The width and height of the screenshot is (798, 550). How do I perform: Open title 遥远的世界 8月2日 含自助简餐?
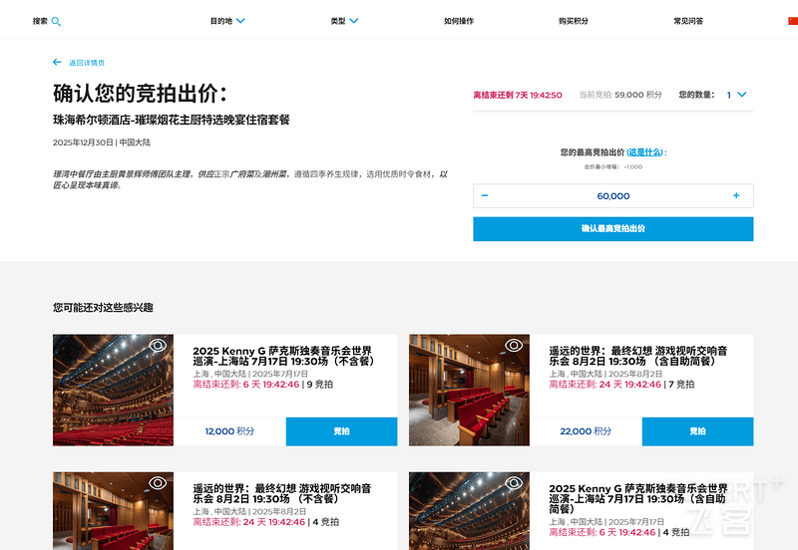[x=638, y=356]
